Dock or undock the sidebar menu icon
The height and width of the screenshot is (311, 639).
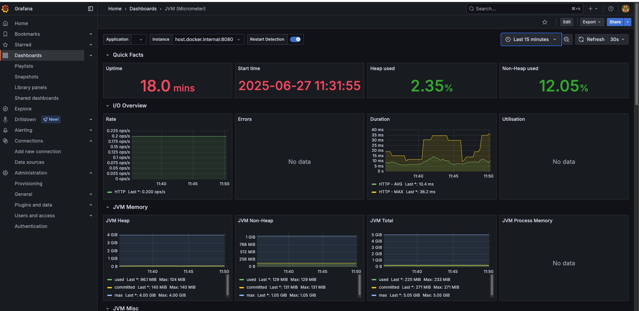[x=91, y=9]
